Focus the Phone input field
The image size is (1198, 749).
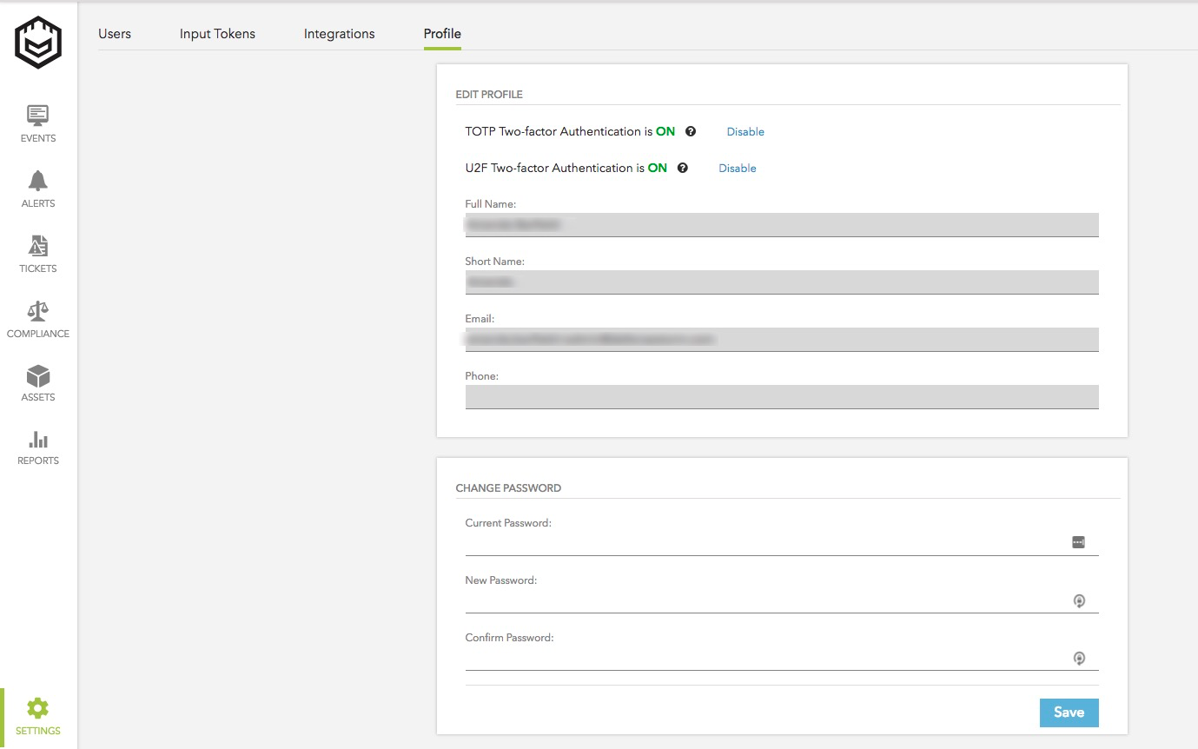tap(782, 397)
